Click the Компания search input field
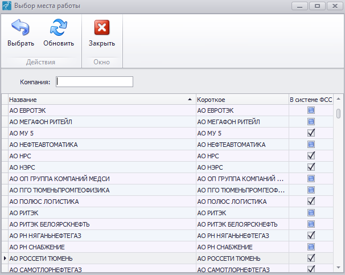Viewport: 345px width, 275px height. click(95, 82)
